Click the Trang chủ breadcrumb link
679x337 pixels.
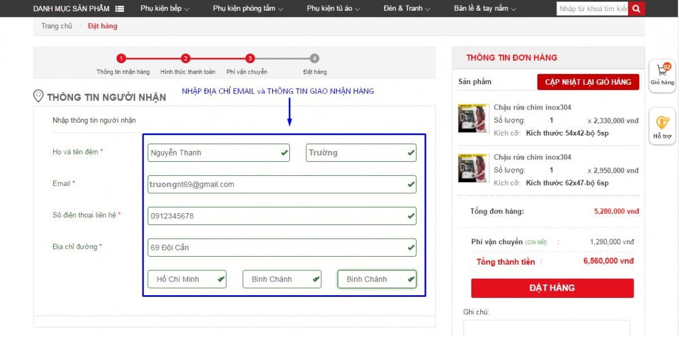pyautogui.click(x=57, y=26)
